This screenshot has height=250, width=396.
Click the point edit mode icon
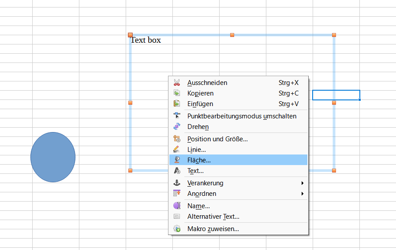[177, 116]
